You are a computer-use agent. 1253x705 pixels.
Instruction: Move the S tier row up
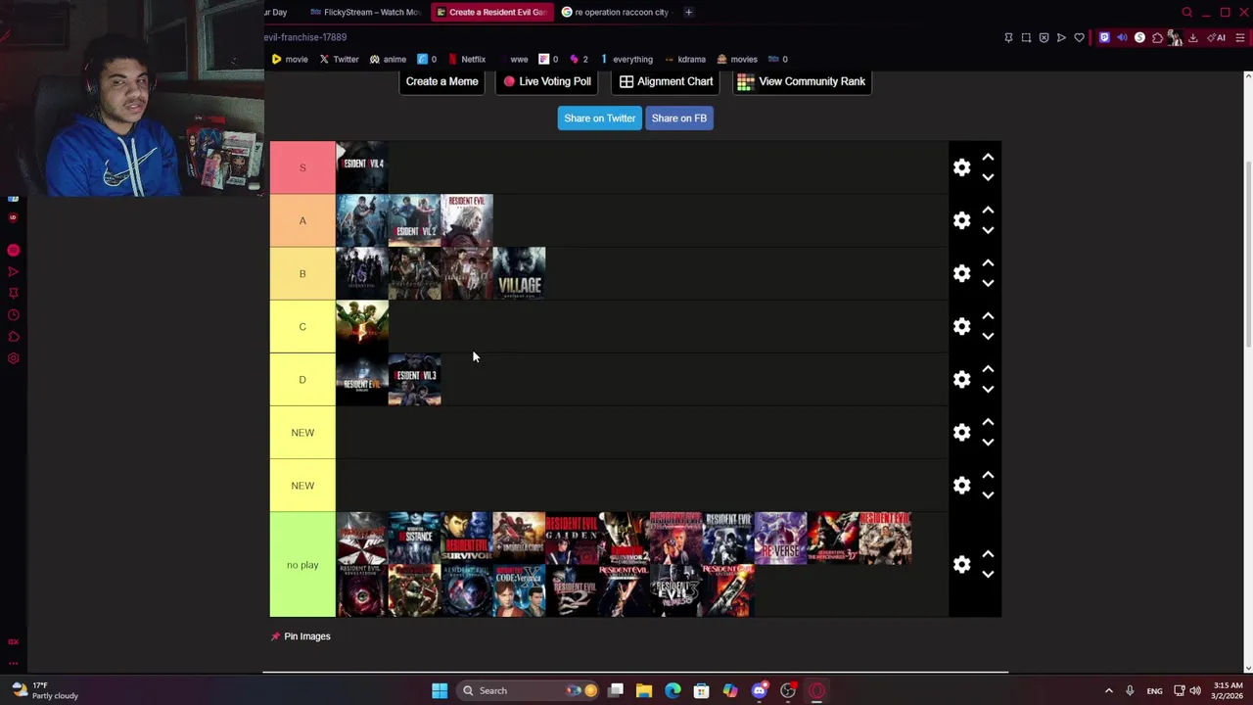tap(988, 158)
